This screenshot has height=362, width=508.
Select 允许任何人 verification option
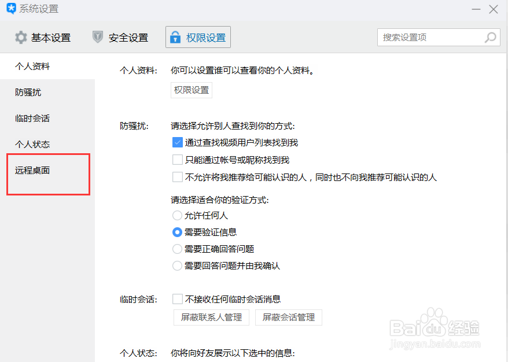tap(177, 215)
